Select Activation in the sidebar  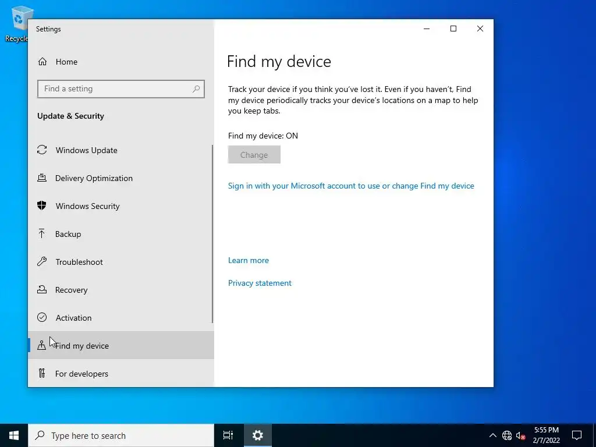point(121,318)
